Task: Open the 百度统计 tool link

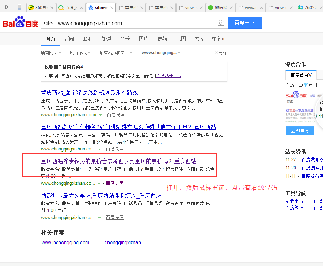Action: point(294,208)
